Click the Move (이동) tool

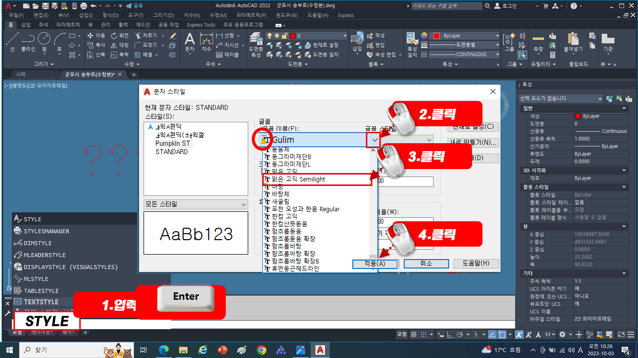coord(96,36)
